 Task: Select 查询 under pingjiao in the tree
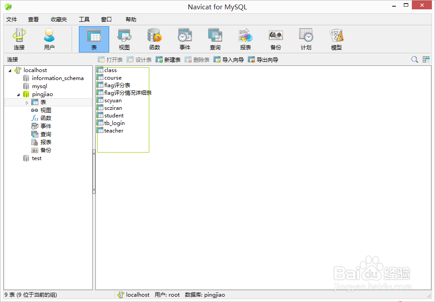coord(46,134)
